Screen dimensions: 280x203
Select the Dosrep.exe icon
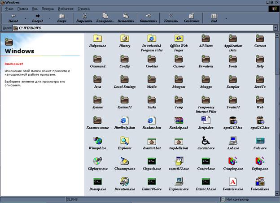pos(97,182)
